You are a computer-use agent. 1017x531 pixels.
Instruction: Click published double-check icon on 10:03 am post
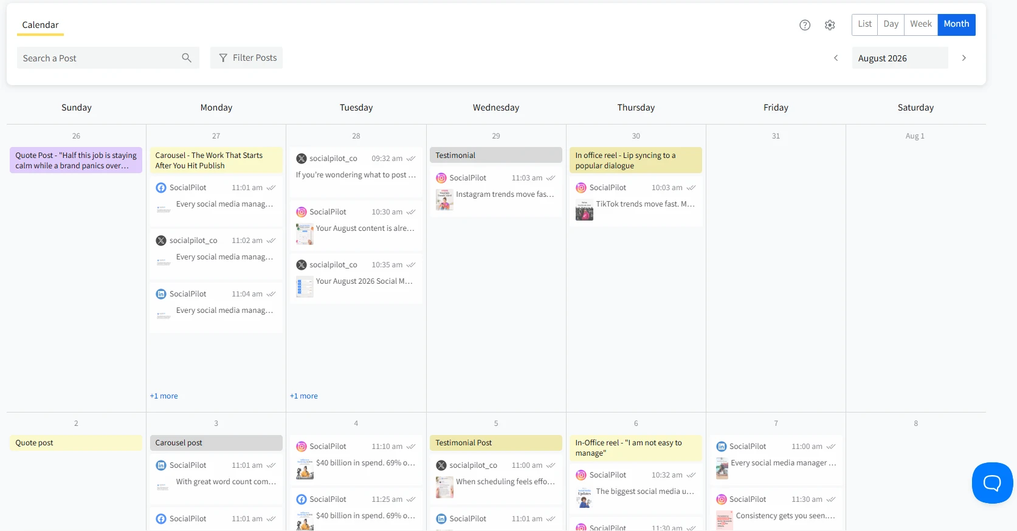[x=691, y=188]
